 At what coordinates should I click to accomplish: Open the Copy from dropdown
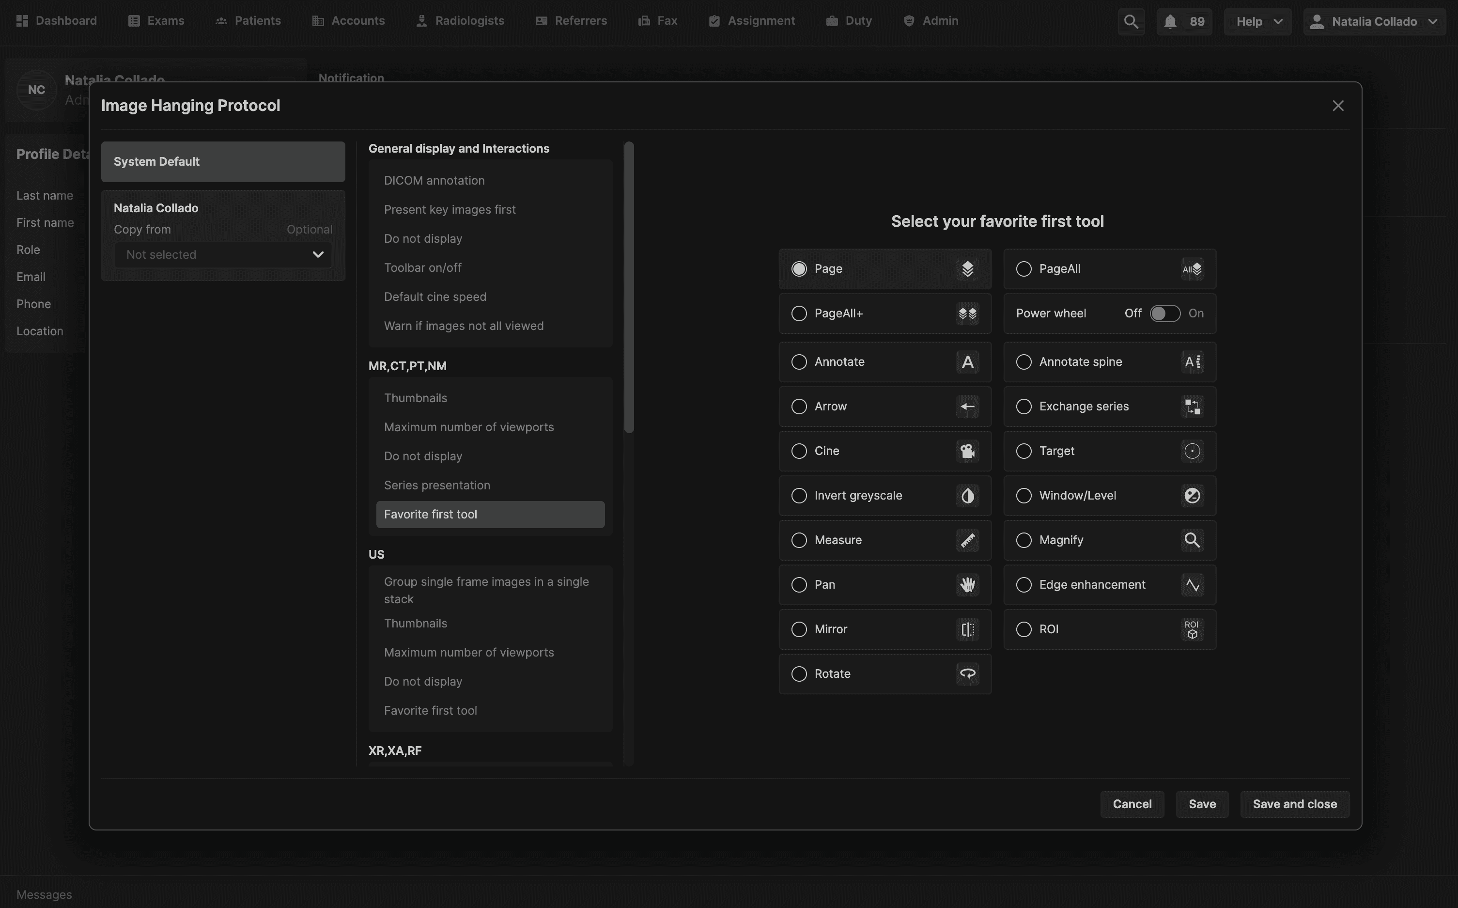pos(223,255)
